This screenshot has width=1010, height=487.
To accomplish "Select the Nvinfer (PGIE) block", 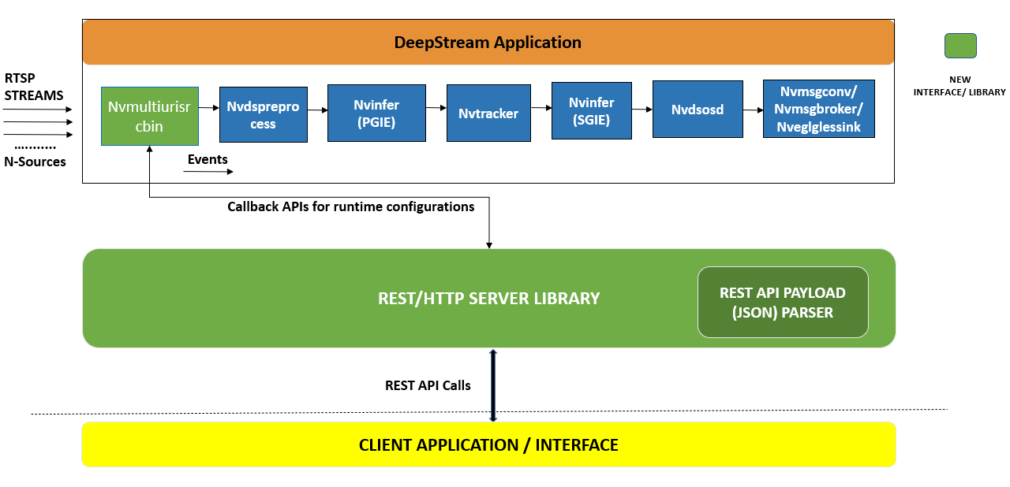I will (376, 113).
